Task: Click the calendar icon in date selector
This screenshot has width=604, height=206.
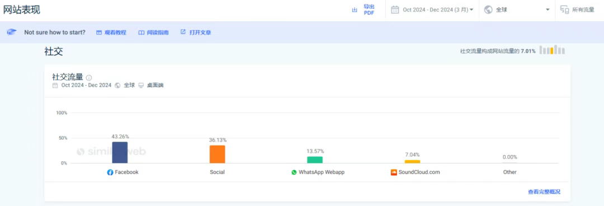Action: [x=395, y=10]
